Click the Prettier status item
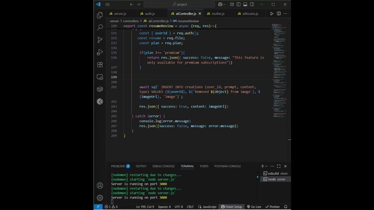The height and width of the screenshot is (210, 374). pos(272,207)
